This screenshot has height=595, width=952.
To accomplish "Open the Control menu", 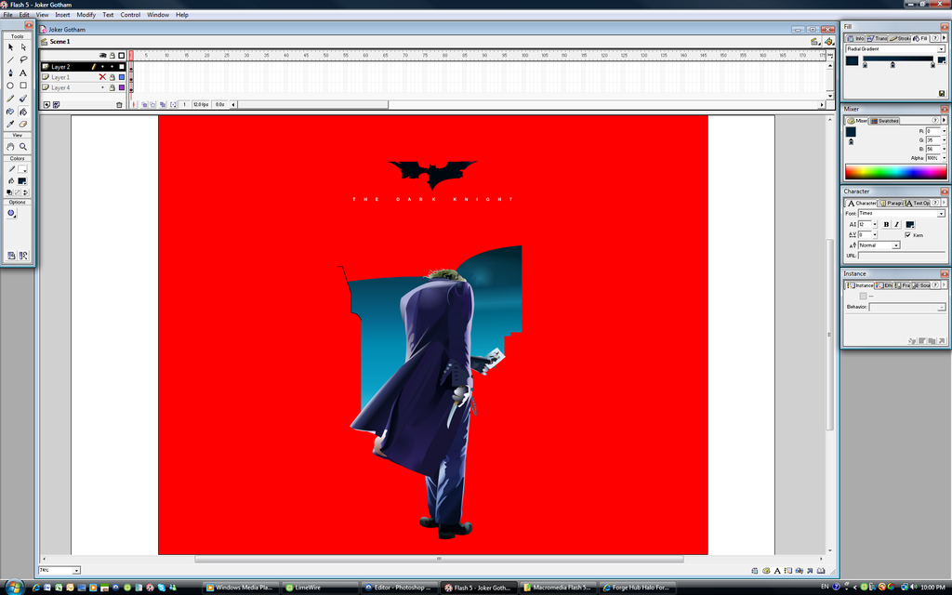I will click(130, 15).
